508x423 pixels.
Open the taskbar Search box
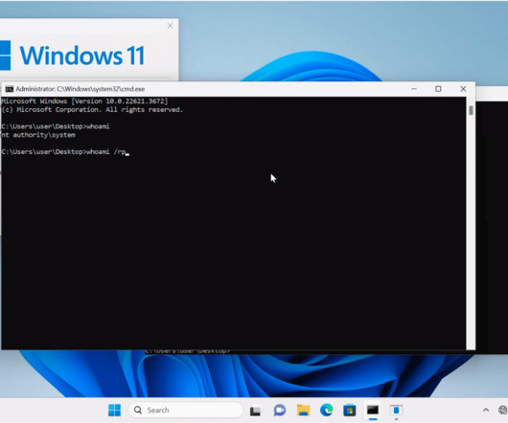(186, 410)
